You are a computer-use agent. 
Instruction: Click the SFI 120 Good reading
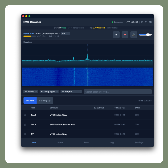coord(60,28)
